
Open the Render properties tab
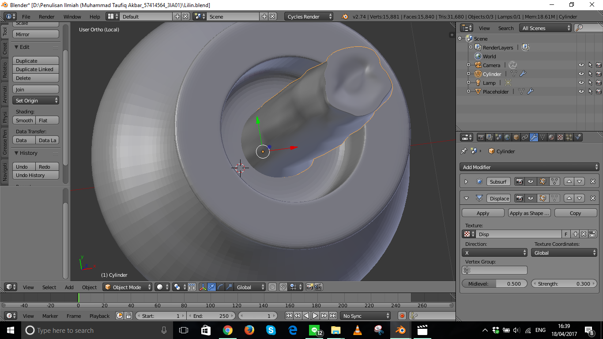pos(481,137)
